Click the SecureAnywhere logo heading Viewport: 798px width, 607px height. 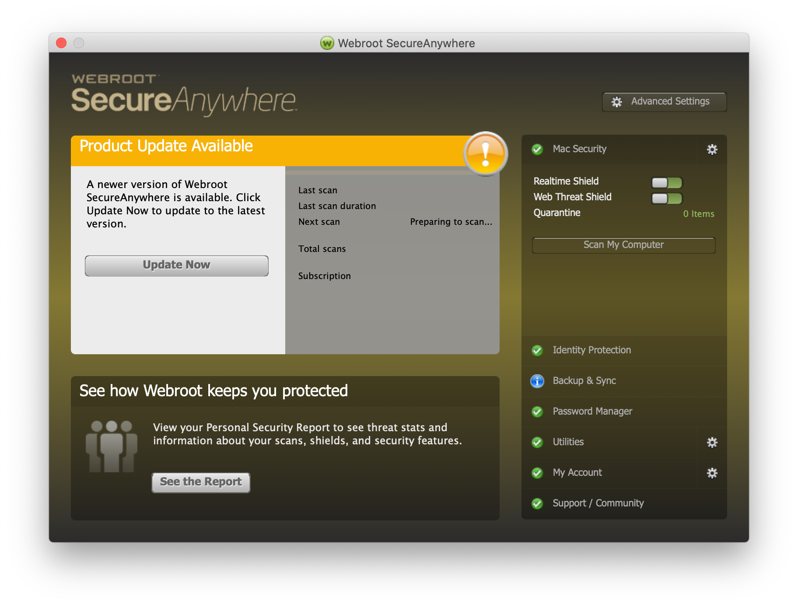coord(184,95)
